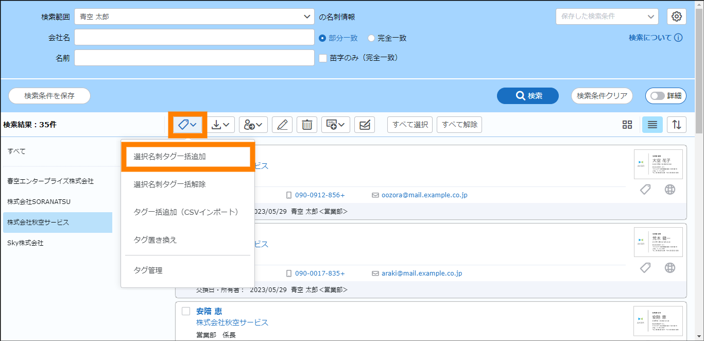The height and width of the screenshot is (341, 704).
Task: Click the 会社名 input field
Action: click(194, 38)
